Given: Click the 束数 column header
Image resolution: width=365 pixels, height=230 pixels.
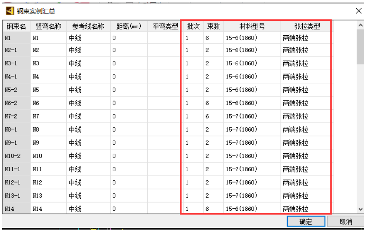Looking at the screenshot, I should point(213,26).
